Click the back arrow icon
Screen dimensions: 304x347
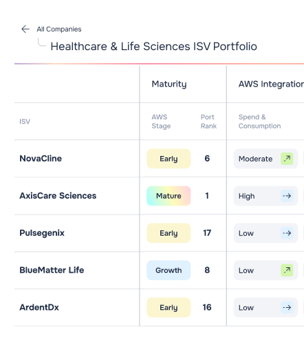(x=25, y=29)
